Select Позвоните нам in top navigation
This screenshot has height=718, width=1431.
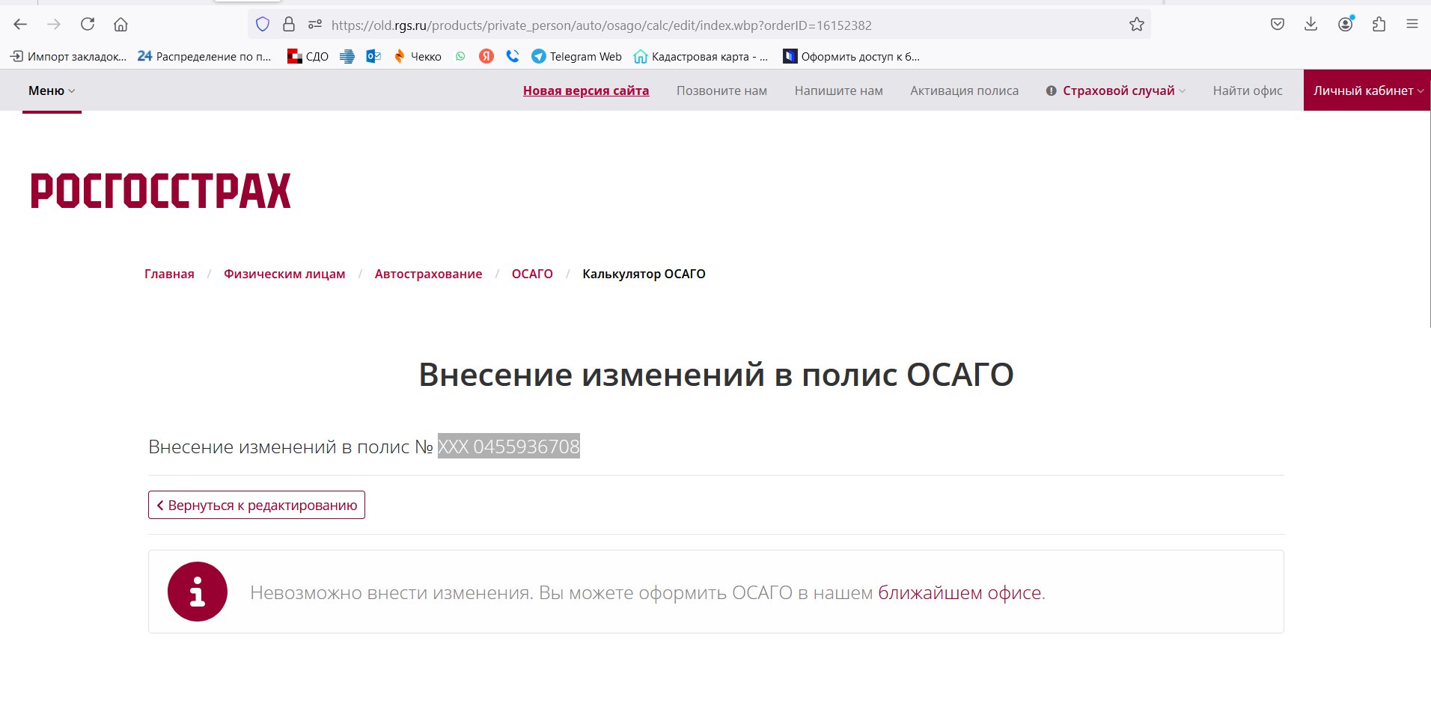click(x=721, y=90)
